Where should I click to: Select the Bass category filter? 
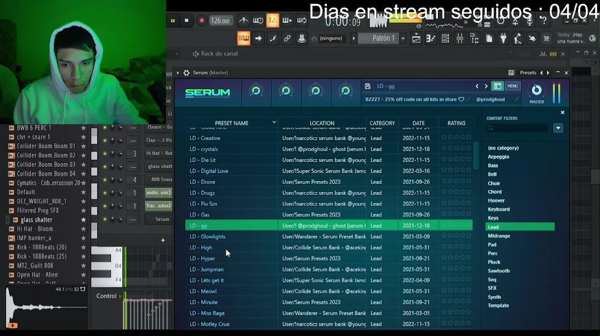click(493, 166)
